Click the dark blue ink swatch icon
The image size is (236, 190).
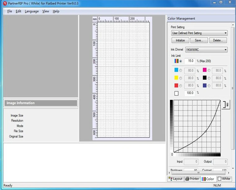pos(205,86)
